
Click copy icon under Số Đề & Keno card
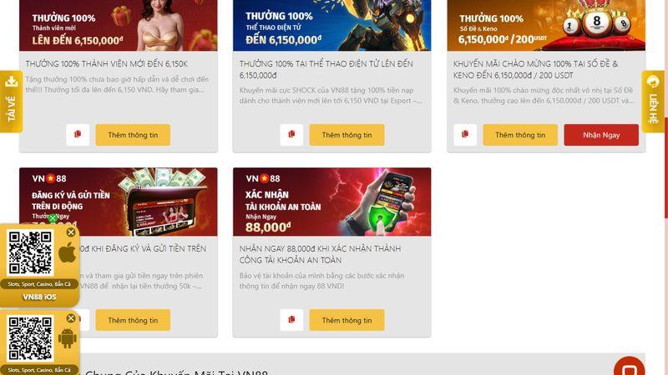[465, 135]
